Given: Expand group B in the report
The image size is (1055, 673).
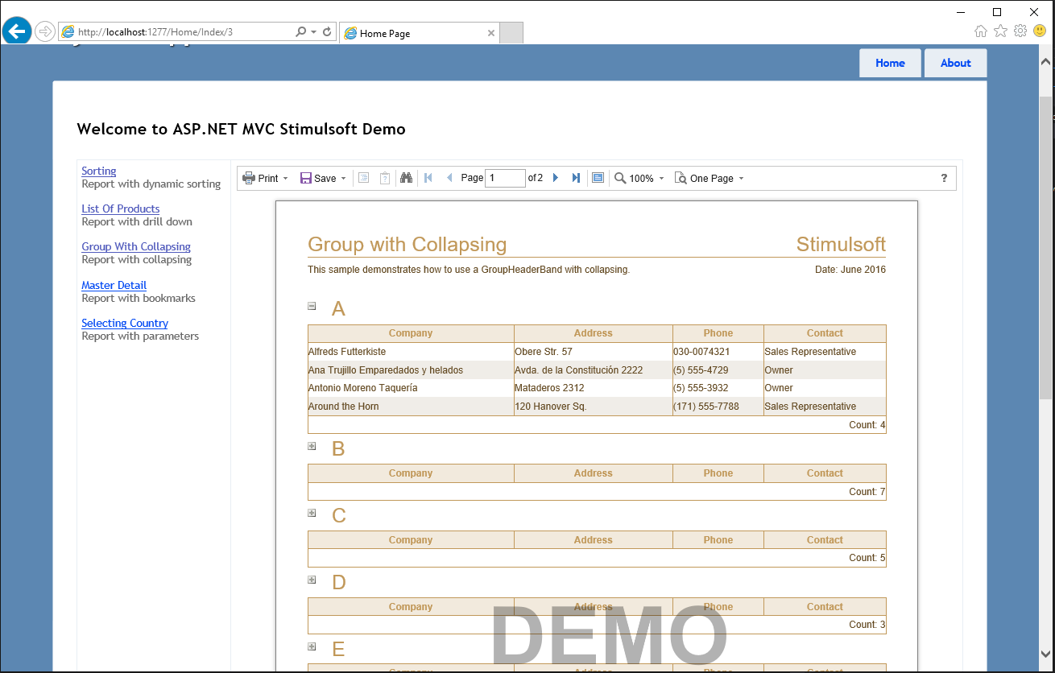Looking at the screenshot, I should point(312,446).
